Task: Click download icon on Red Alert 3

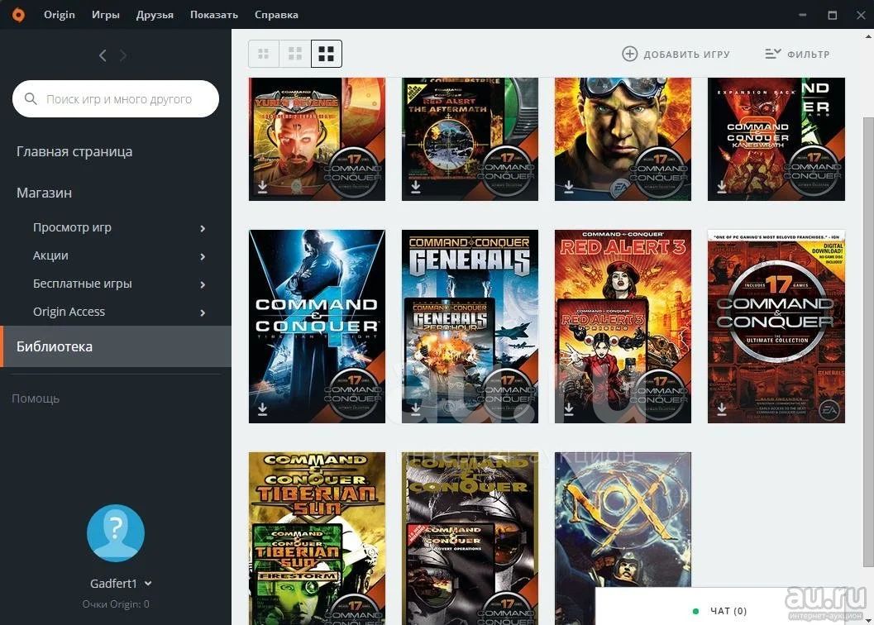Action: (569, 409)
